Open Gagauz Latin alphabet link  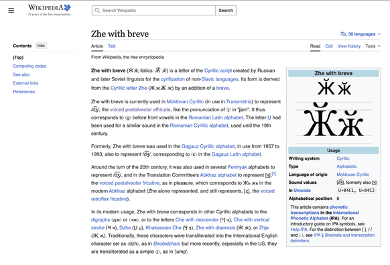237,154
